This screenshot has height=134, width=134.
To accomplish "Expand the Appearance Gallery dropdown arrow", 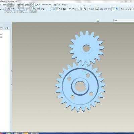I will pyautogui.click(x=67, y=9).
